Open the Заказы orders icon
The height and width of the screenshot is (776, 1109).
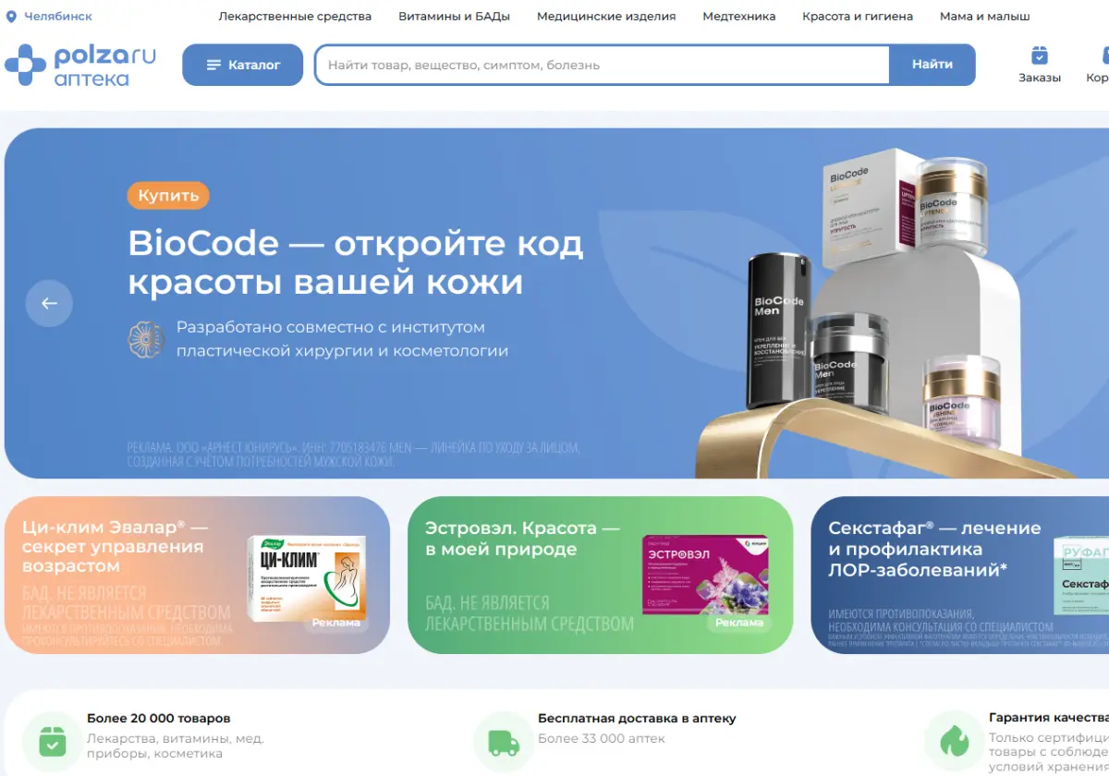[1040, 65]
